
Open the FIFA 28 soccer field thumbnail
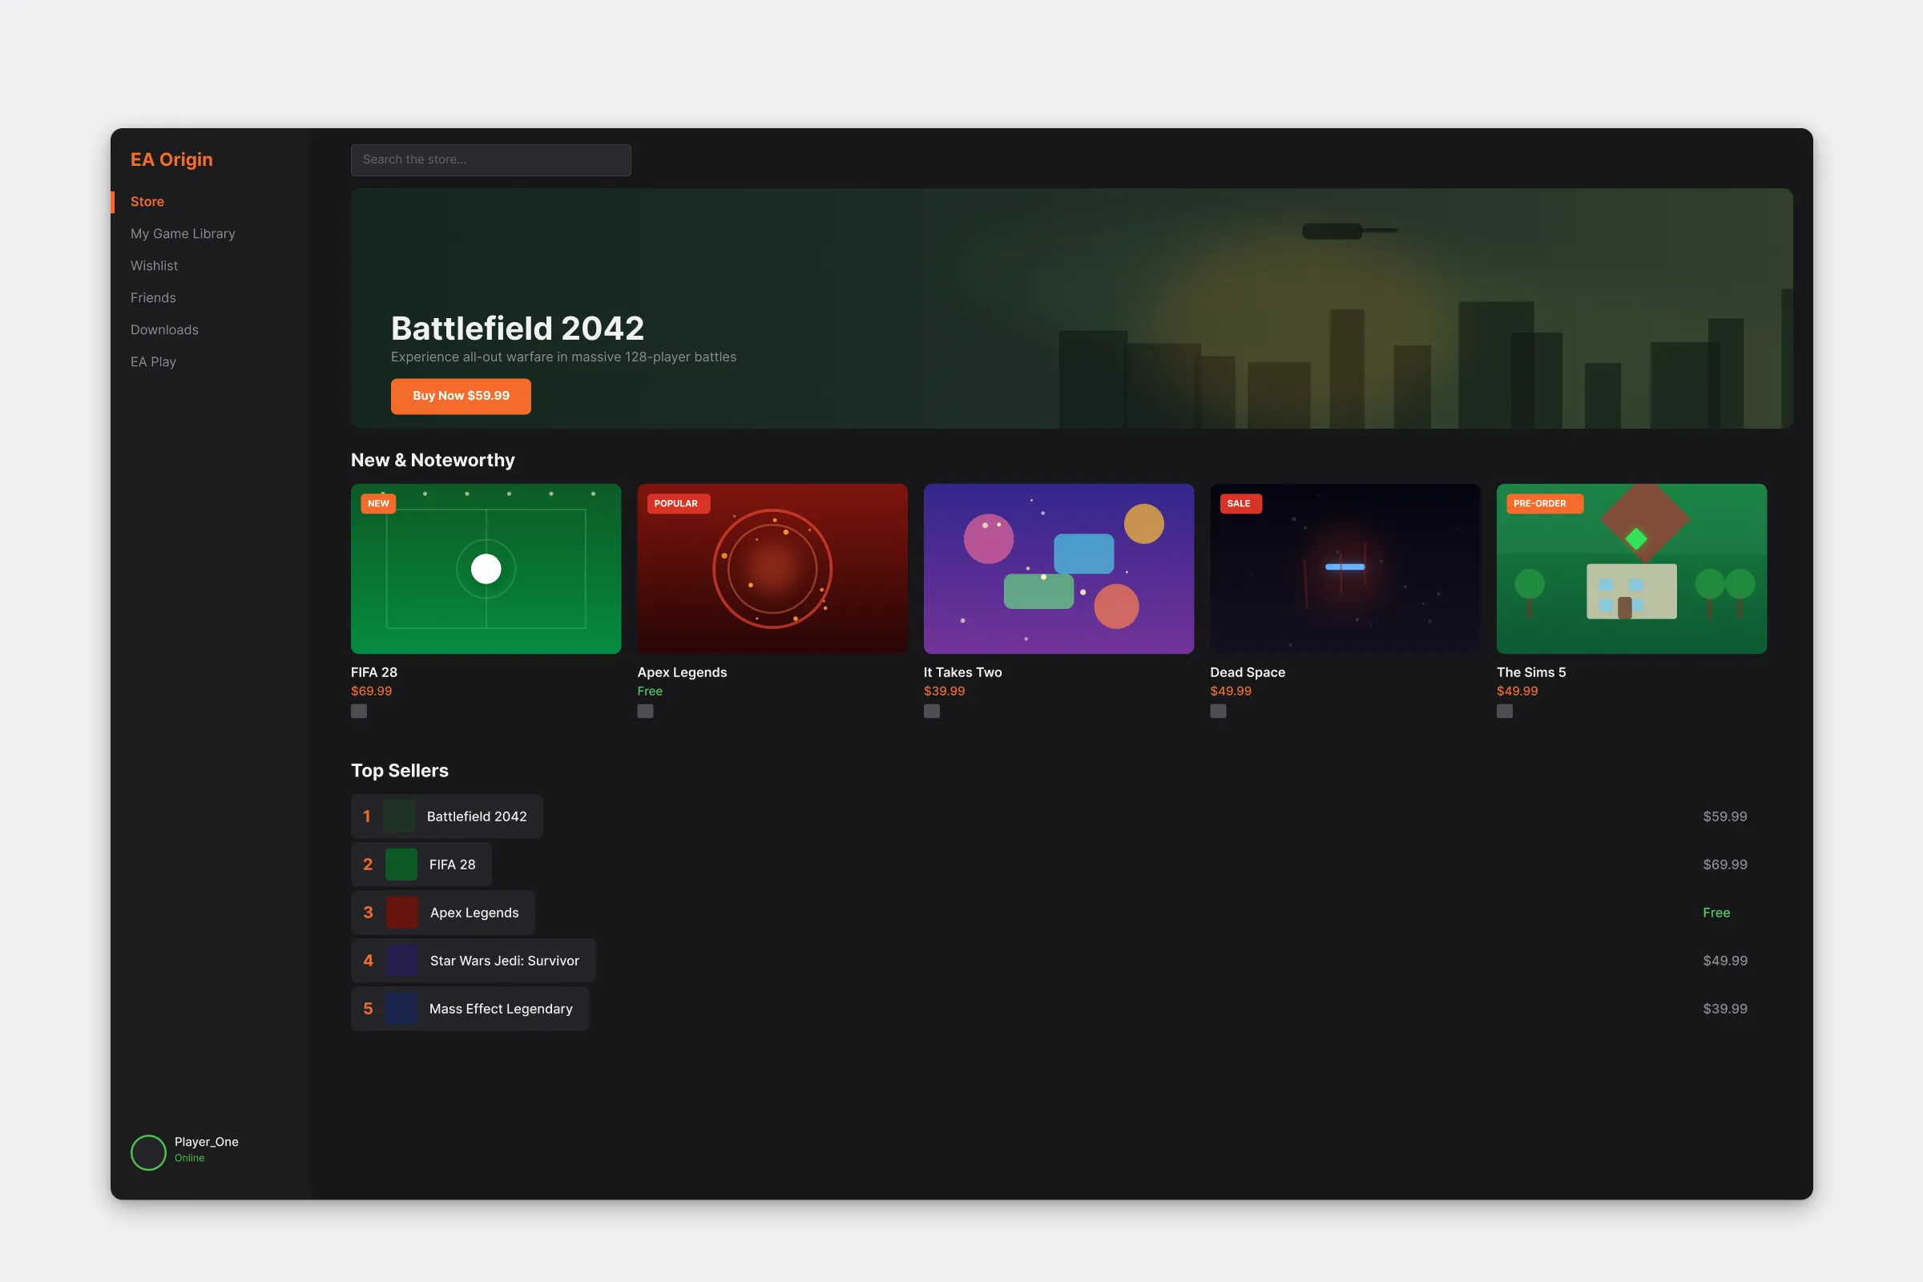486,569
